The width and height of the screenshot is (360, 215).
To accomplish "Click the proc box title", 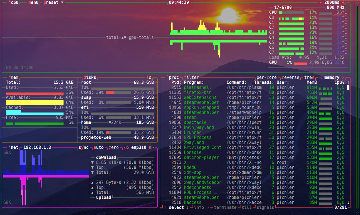I will point(174,77).
